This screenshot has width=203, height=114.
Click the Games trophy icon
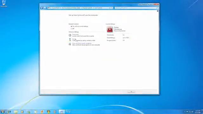70,40
